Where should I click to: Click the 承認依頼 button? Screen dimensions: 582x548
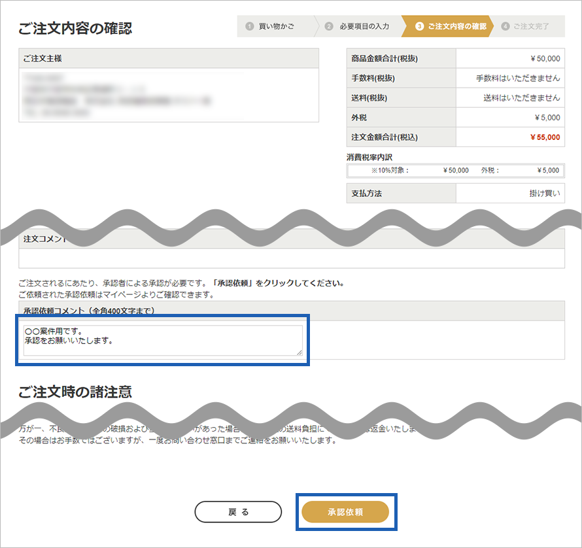tap(345, 512)
